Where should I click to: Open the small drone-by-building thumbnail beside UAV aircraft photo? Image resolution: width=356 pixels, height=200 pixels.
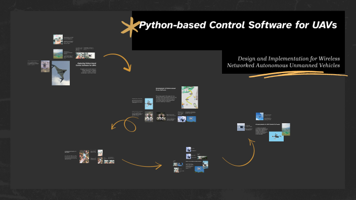45,67
